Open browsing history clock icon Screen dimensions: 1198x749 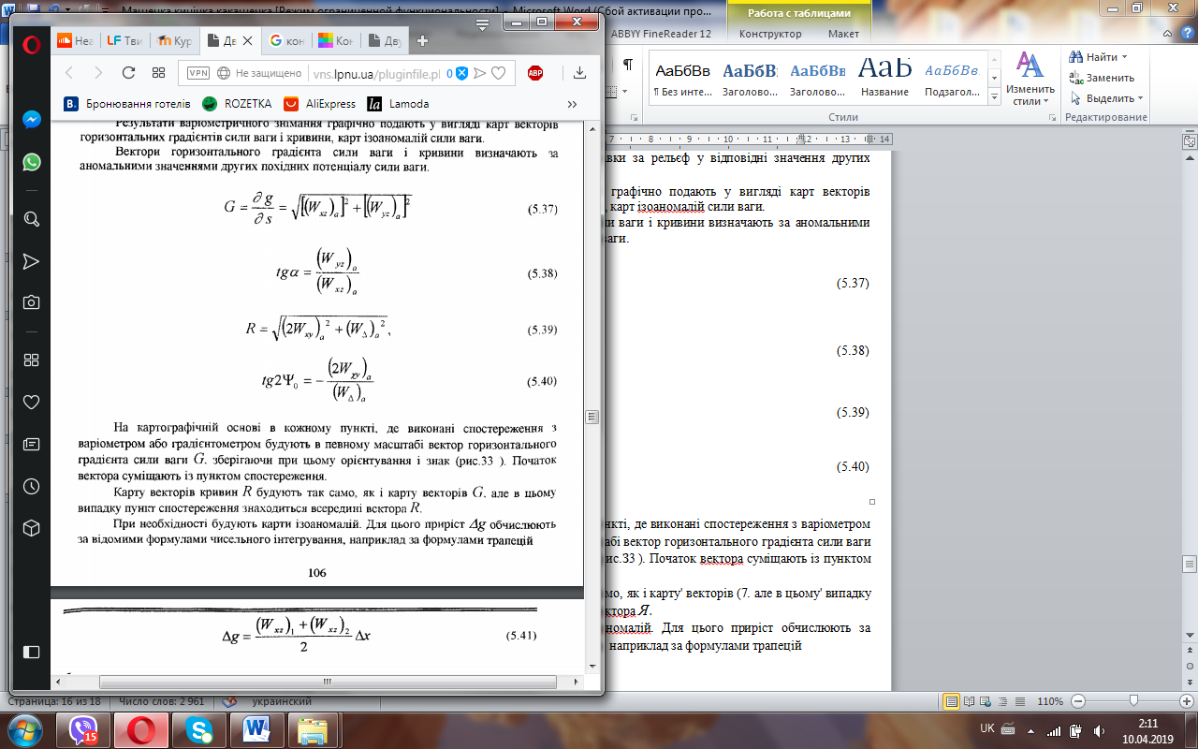(x=31, y=486)
